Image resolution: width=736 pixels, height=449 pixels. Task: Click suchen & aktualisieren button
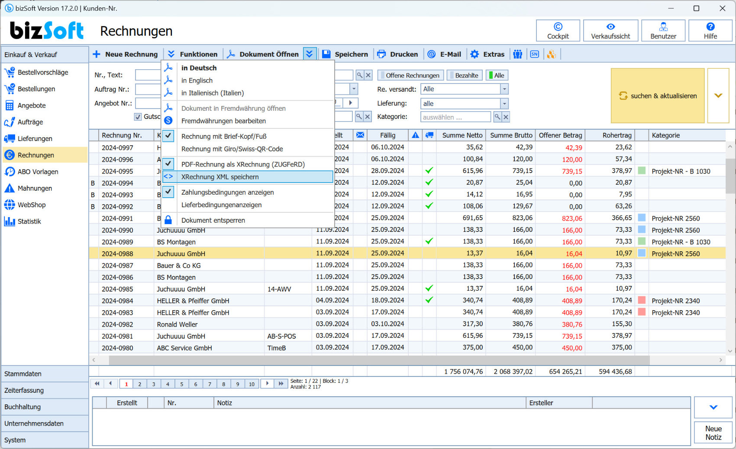(658, 96)
